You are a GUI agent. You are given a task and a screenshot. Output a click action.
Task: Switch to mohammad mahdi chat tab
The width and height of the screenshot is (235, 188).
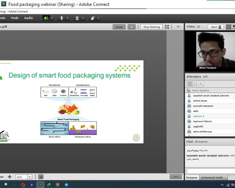coord(213,177)
